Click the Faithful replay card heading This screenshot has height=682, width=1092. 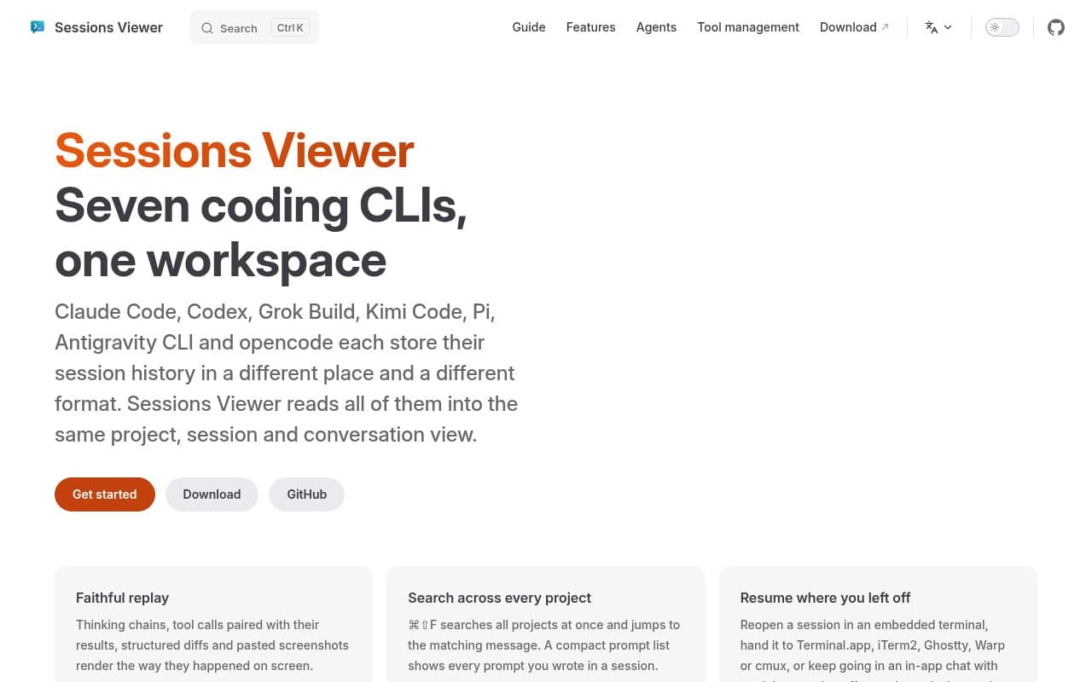point(123,598)
